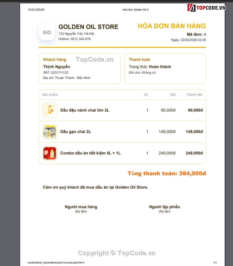Click the 'Sản phẩm' column header
The width and height of the screenshot is (233, 266).
[50, 94]
